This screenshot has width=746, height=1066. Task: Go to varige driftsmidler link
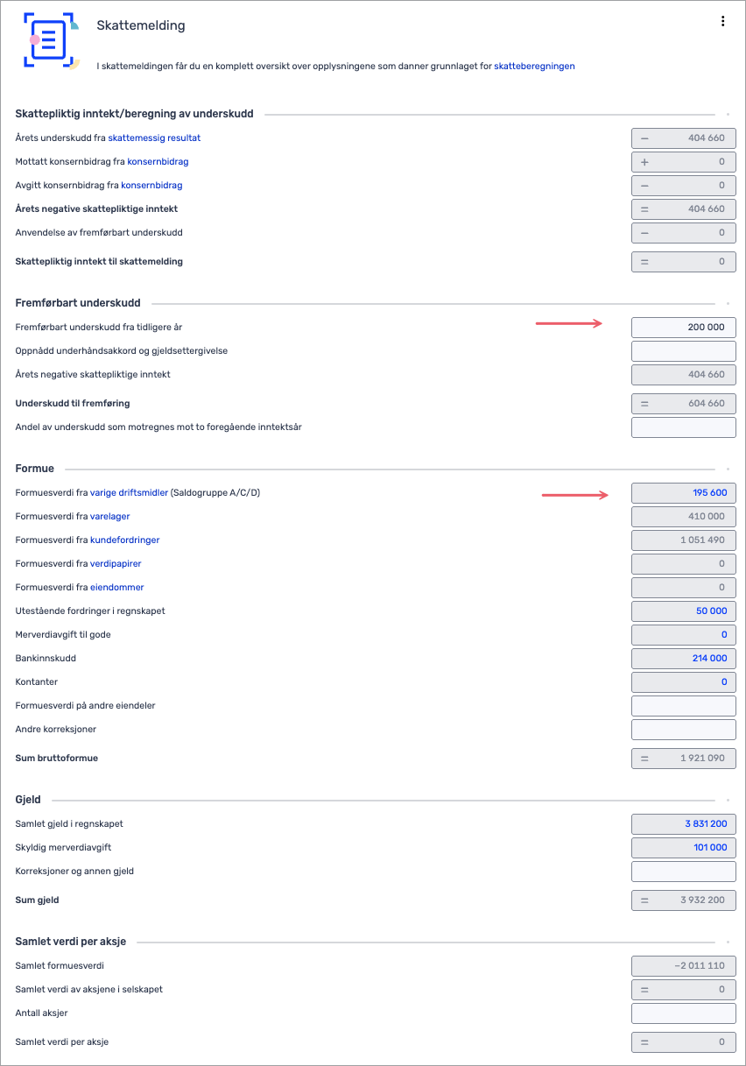129,493
